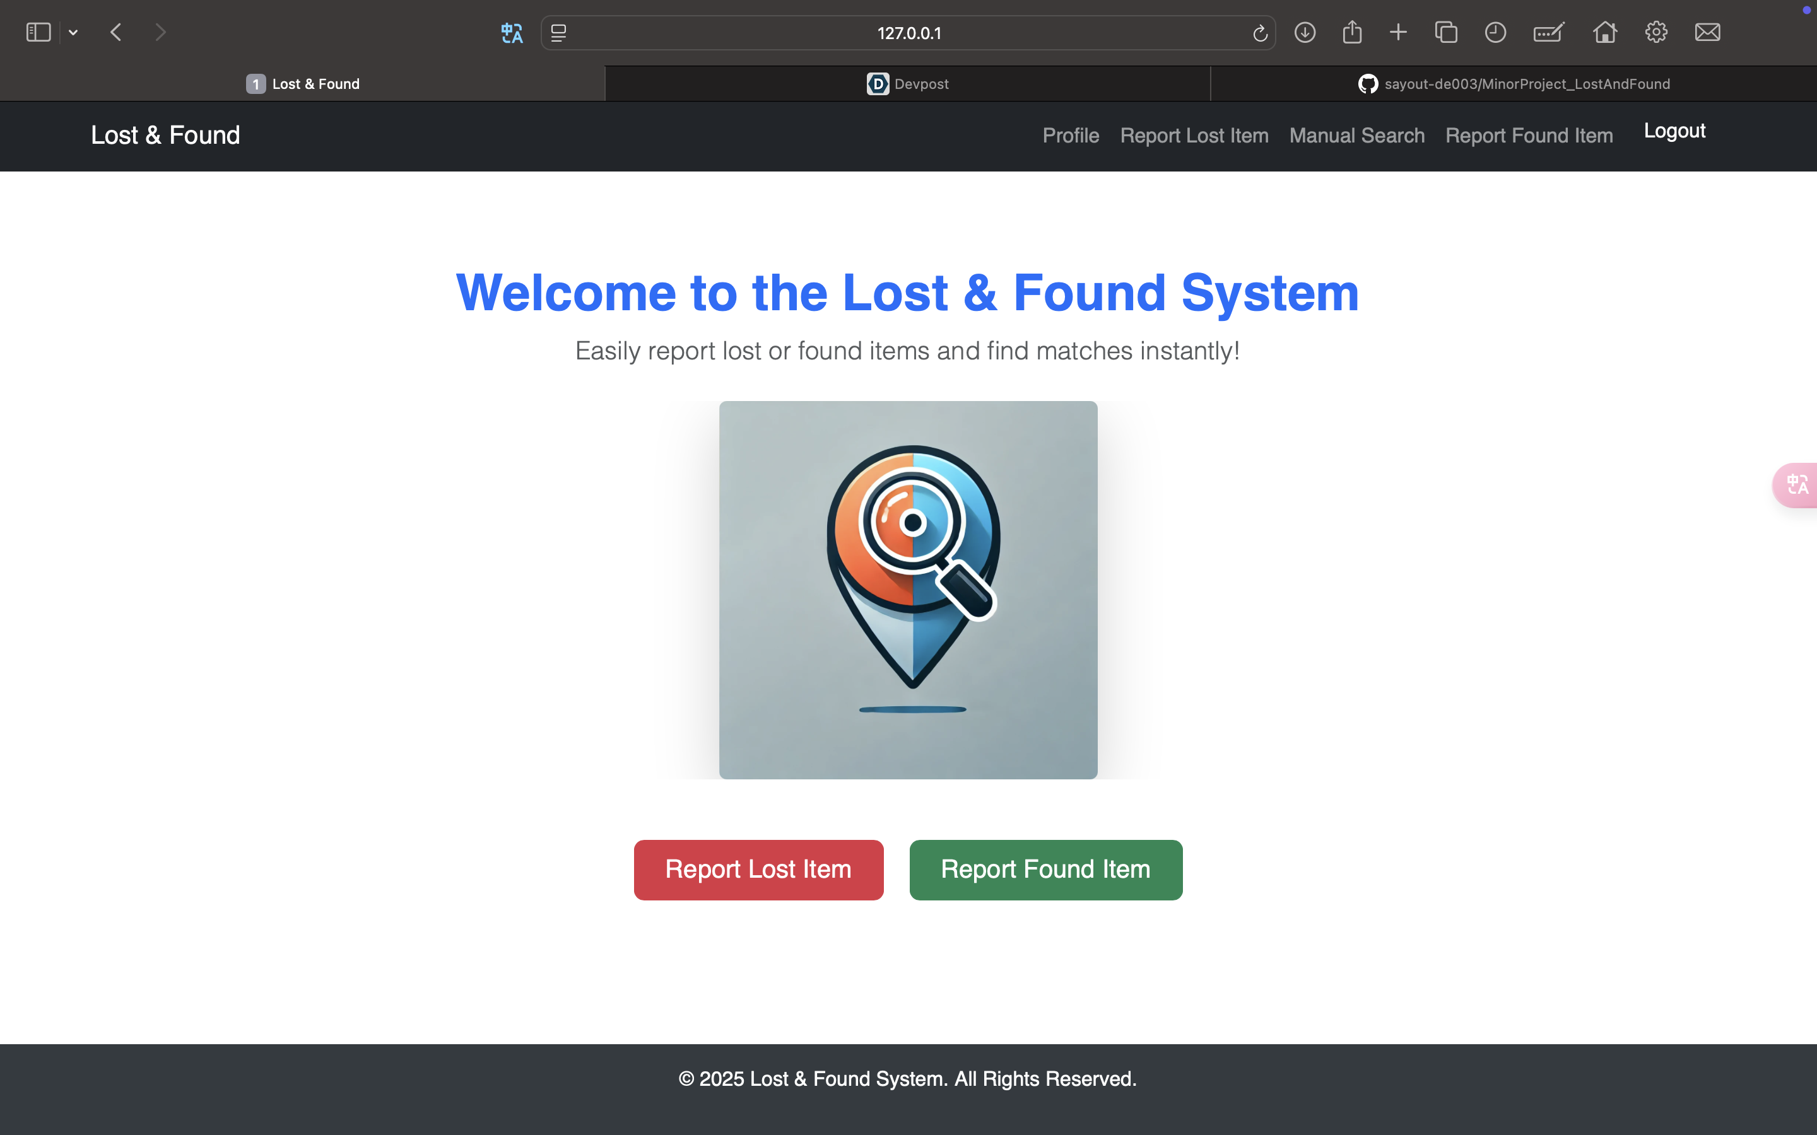
Task: Expand the sidebar dropdown chevron
Action: pyautogui.click(x=74, y=32)
